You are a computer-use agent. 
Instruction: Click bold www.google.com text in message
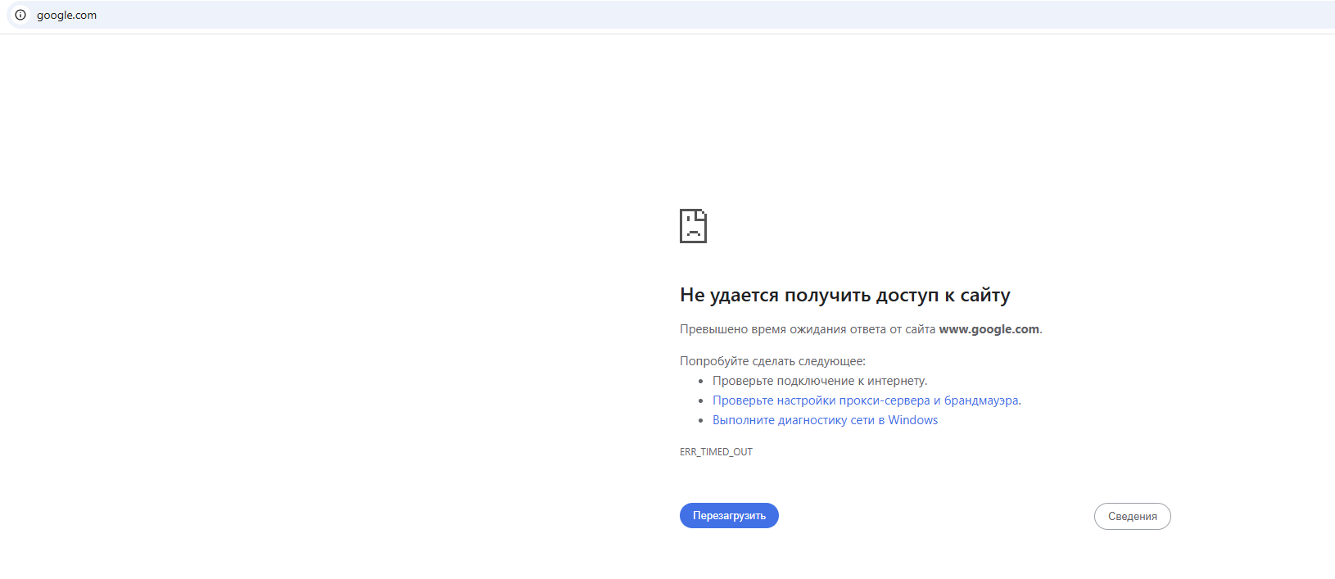(x=989, y=329)
